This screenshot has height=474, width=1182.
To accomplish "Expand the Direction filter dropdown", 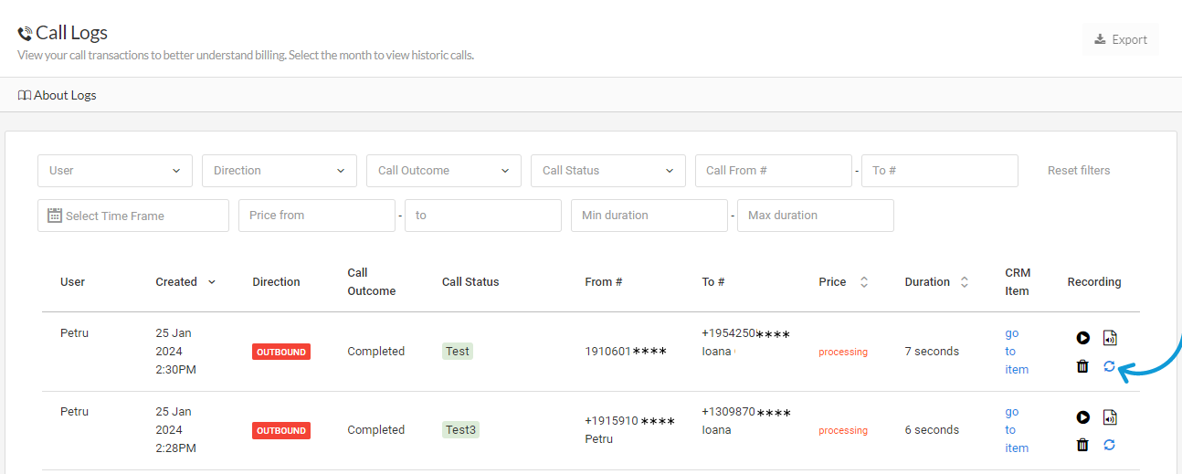I will point(279,171).
